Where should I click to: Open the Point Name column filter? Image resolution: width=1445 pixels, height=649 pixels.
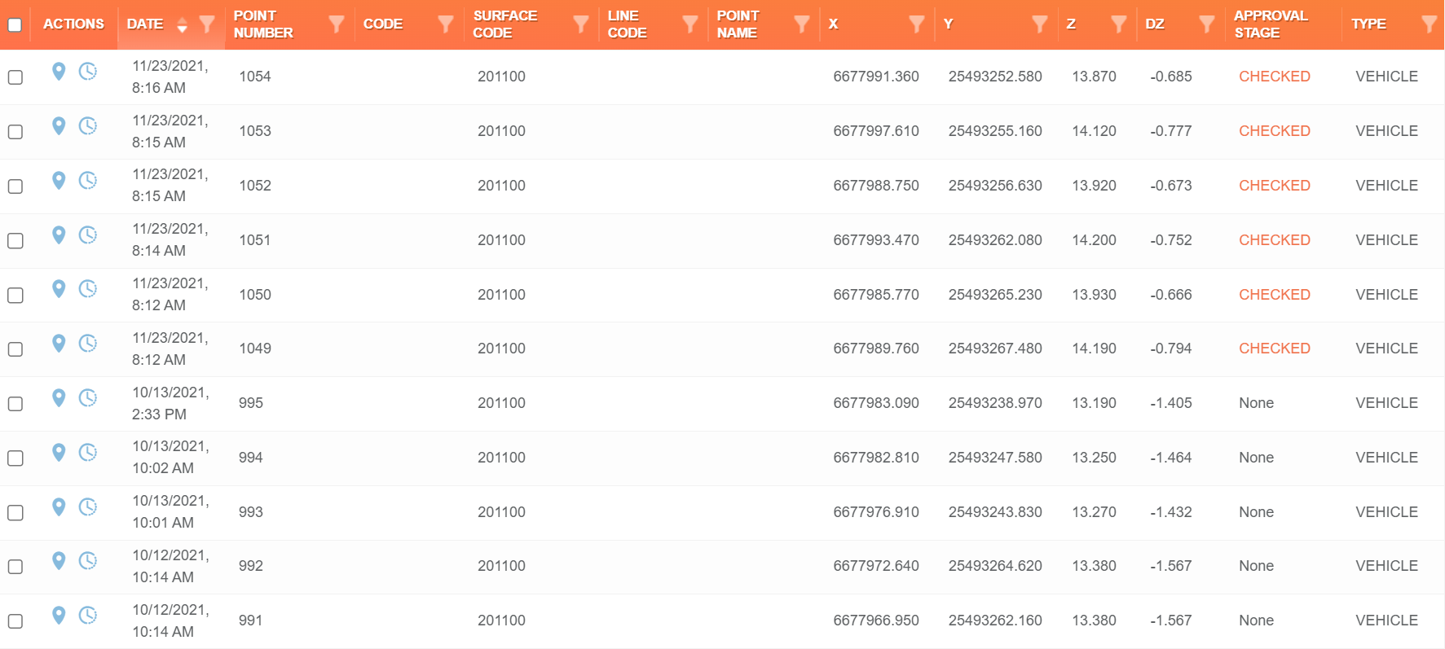[x=802, y=24]
